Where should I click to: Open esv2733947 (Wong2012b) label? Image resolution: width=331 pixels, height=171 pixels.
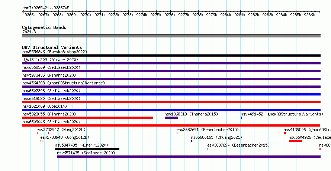point(61,130)
